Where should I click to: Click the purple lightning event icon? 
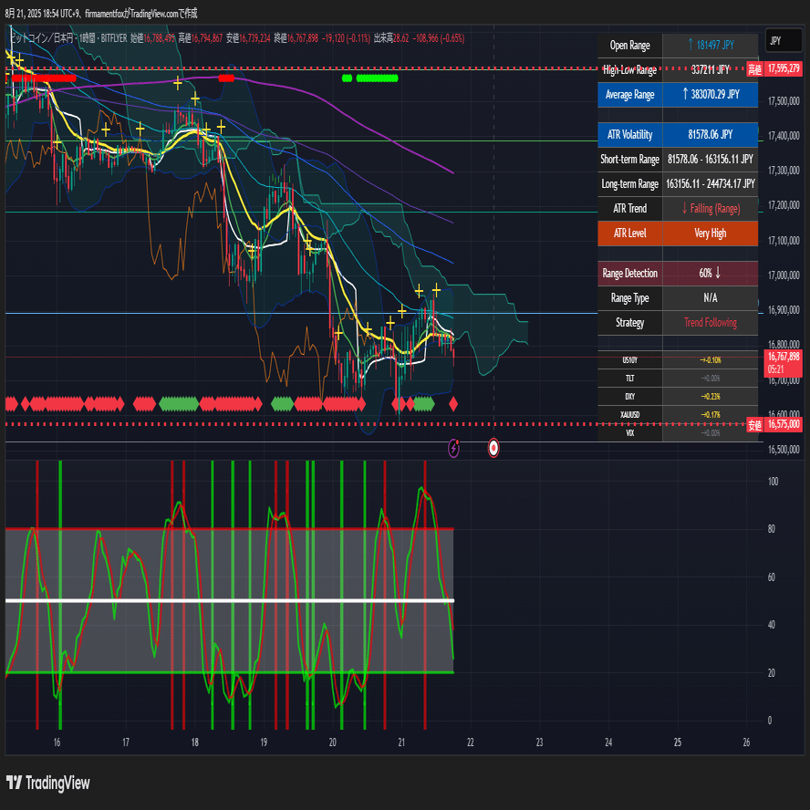click(x=453, y=448)
